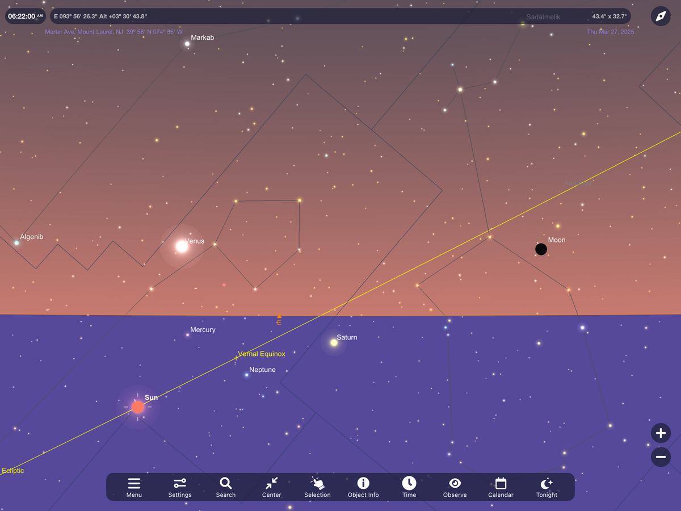Zoom out with the minus button
This screenshot has width=681, height=511.
click(661, 456)
